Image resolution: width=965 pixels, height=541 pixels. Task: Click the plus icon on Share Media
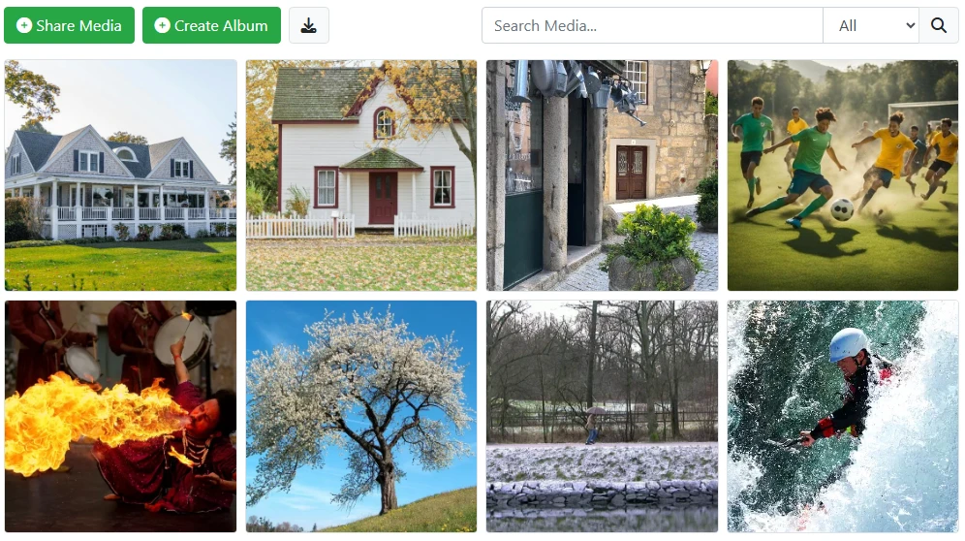(24, 25)
